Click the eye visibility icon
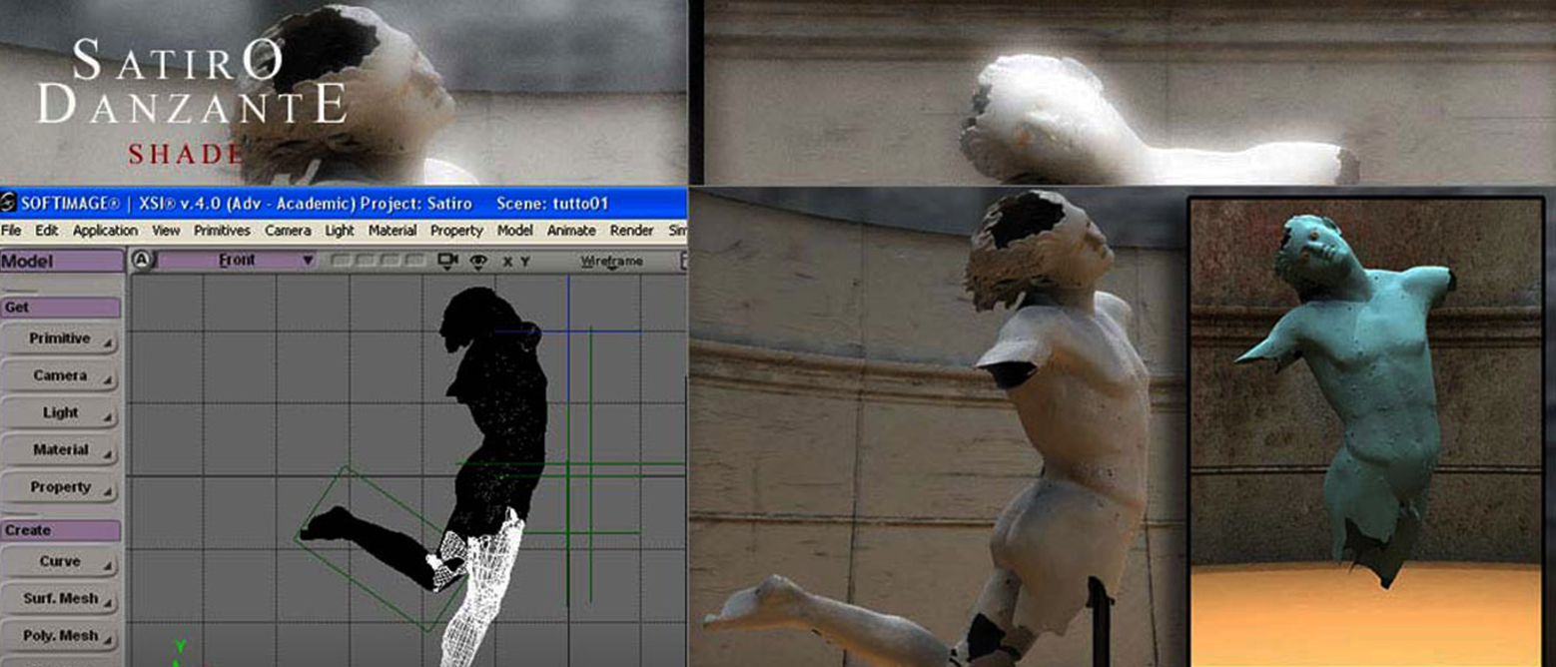The image size is (1556, 667). [x=478, y=262]
